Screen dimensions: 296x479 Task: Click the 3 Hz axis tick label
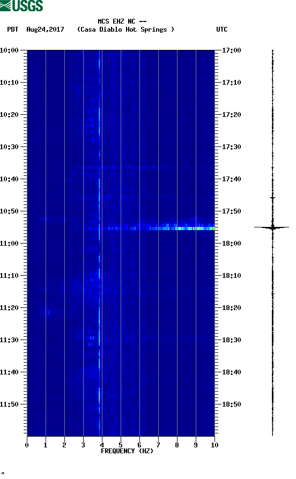[83, 445]
